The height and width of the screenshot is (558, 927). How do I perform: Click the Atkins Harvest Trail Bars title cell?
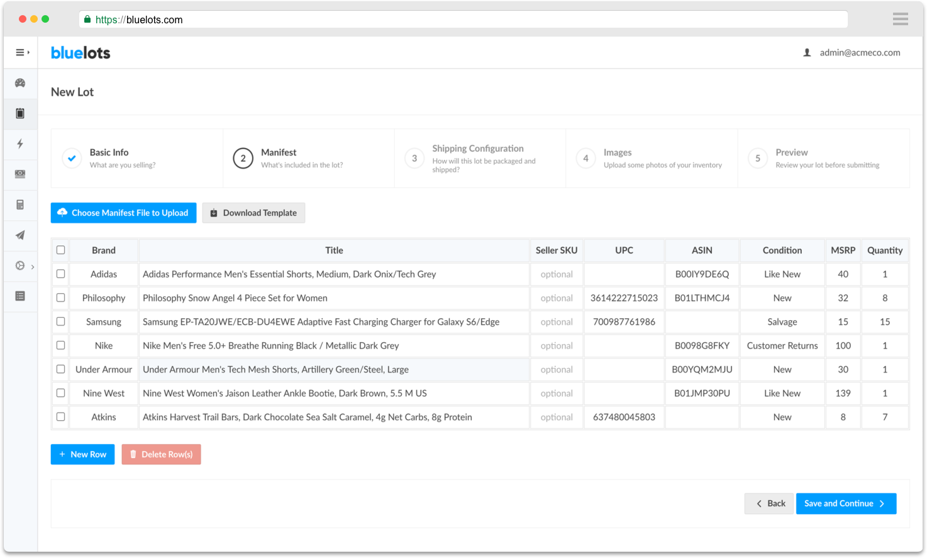334,417
